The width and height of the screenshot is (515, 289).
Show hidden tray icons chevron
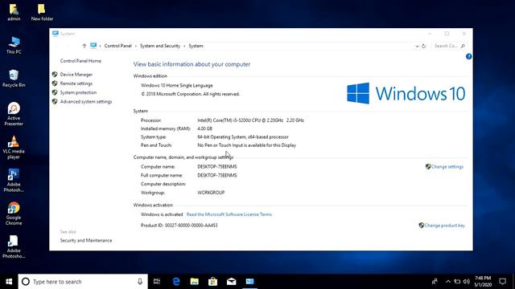(448, 282)
